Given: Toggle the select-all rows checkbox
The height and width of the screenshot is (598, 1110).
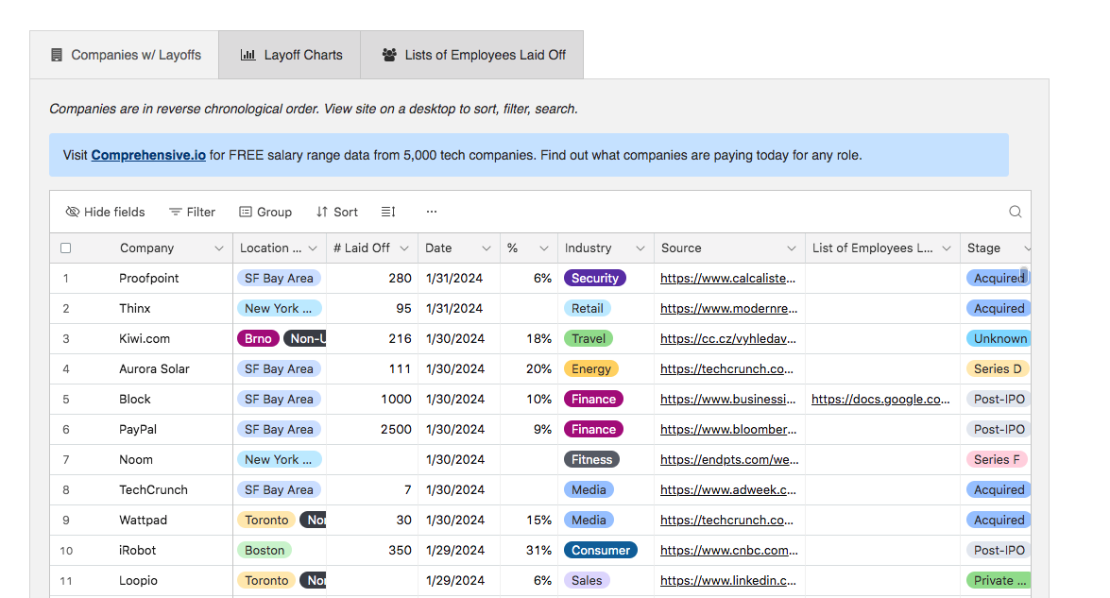Looking at the screenshot, I should (x=65, y=248).
